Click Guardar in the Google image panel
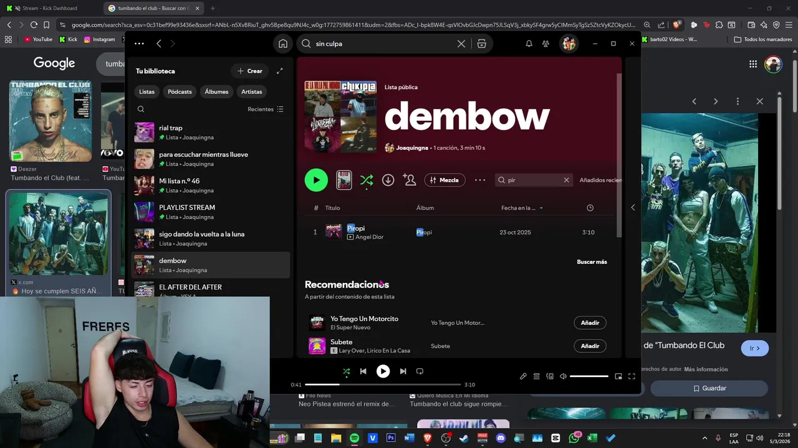The height and width of the screenshot is (448, 798). pyautogui.click(x=709, y=388)
